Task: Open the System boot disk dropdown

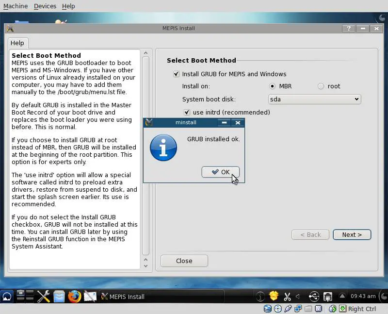Action: pyautogui.click(x=314, y=99)
